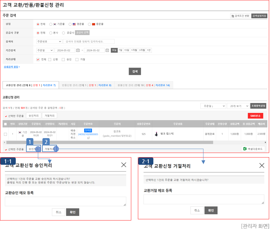
Task: Switch to the 환불신청 관리 tab
Action: click(x=144, y=85)
